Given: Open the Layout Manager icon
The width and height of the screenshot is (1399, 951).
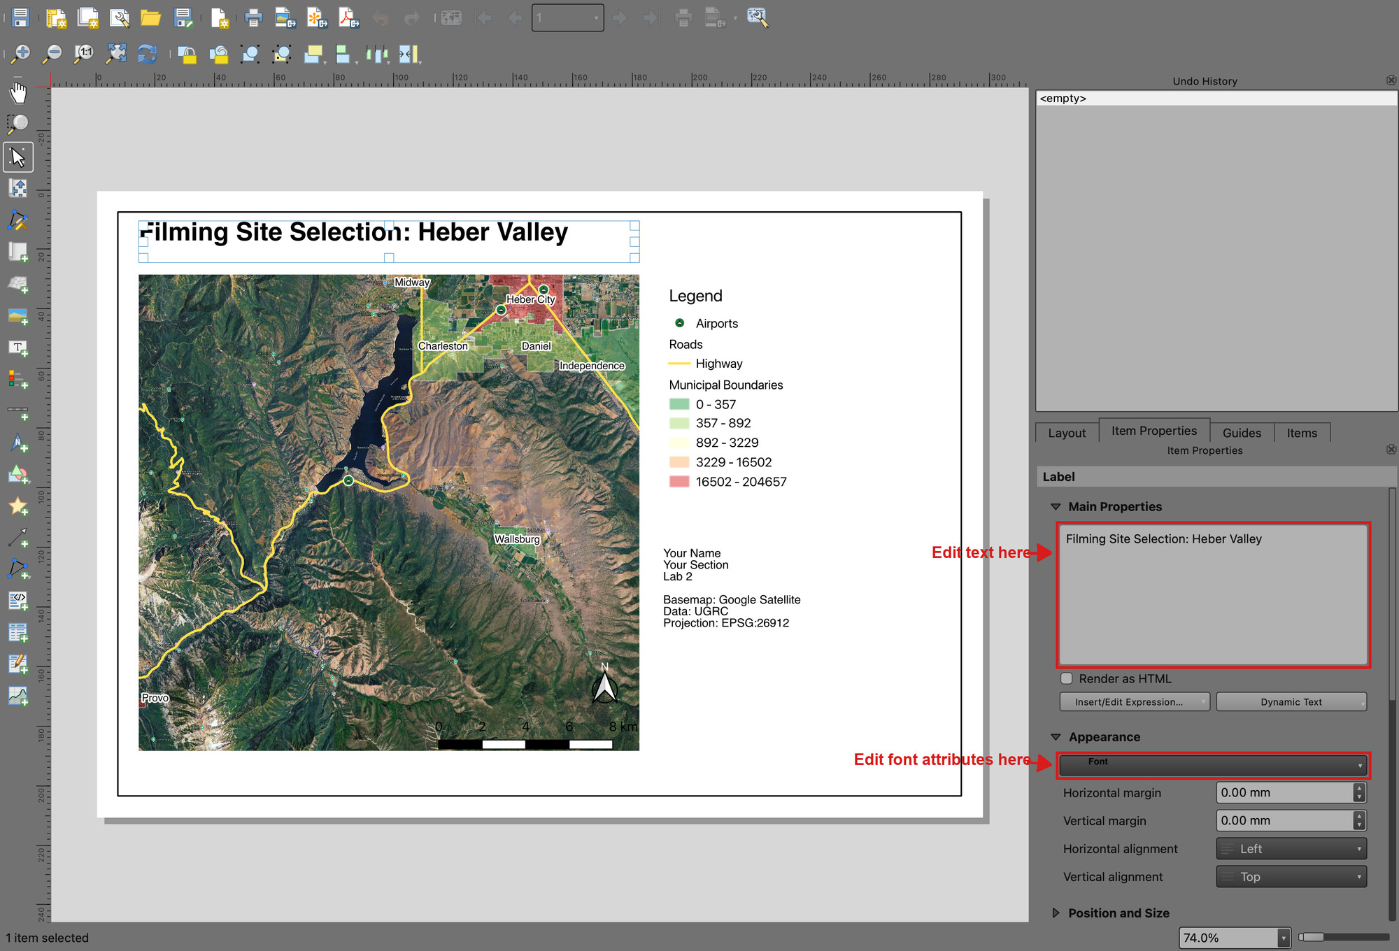Looking at the screenshot, I should [x=120, y=17].
